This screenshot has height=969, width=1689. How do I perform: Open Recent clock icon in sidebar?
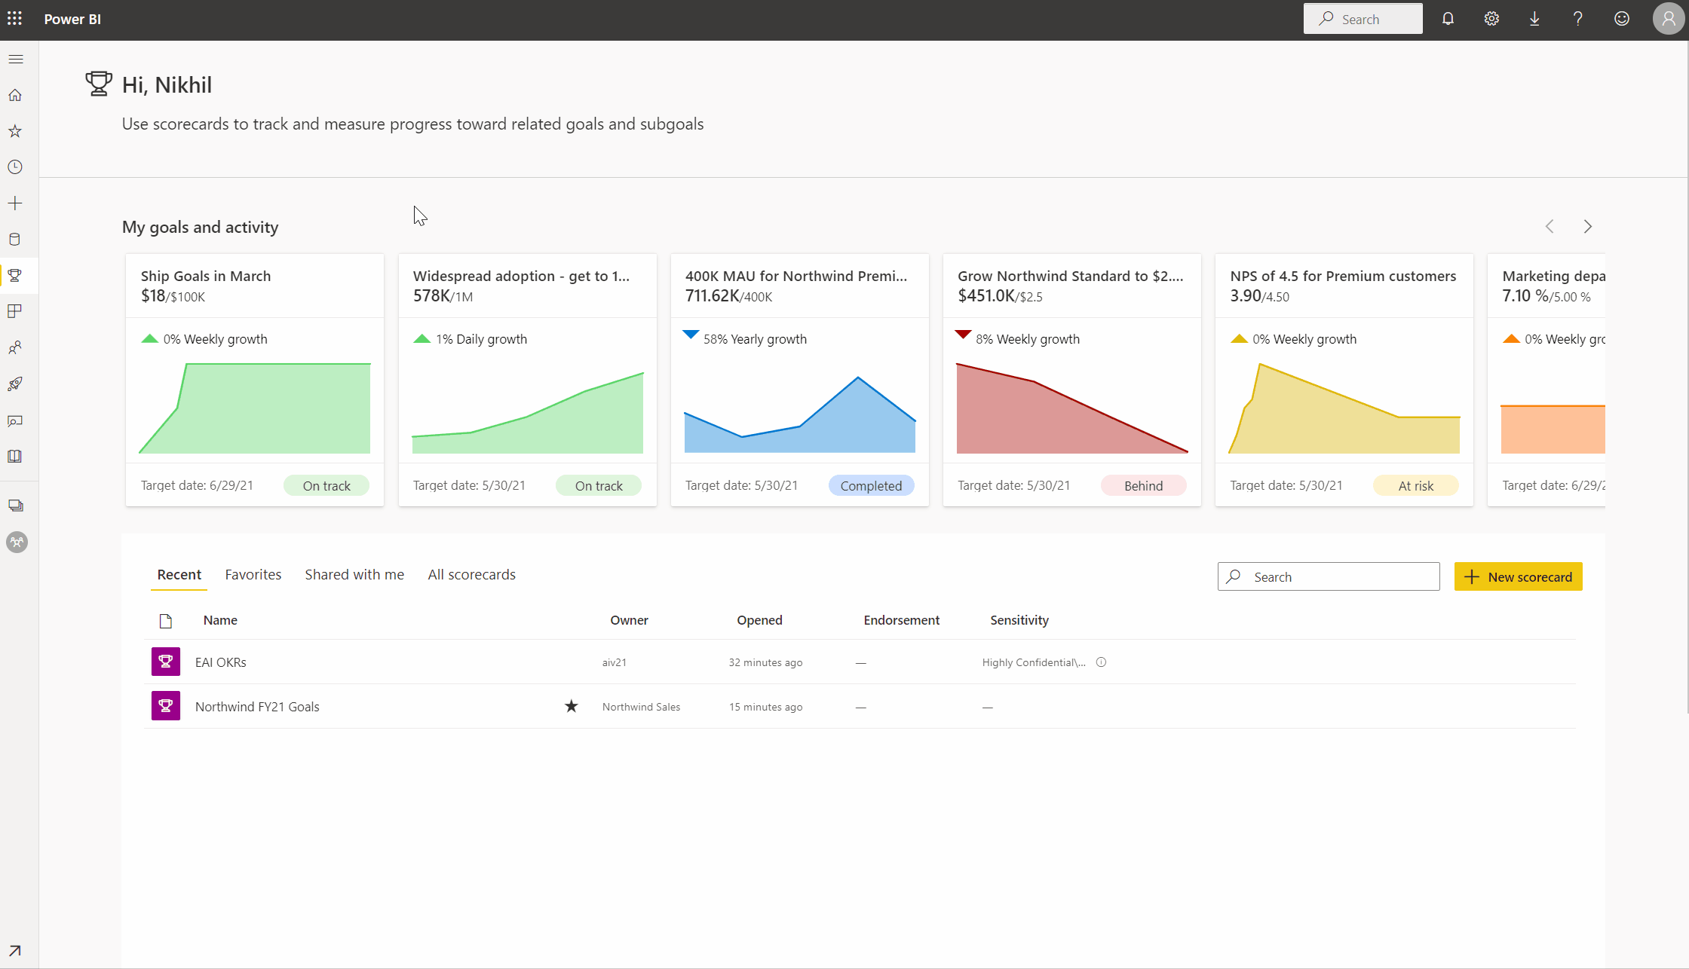coord(15,167)
